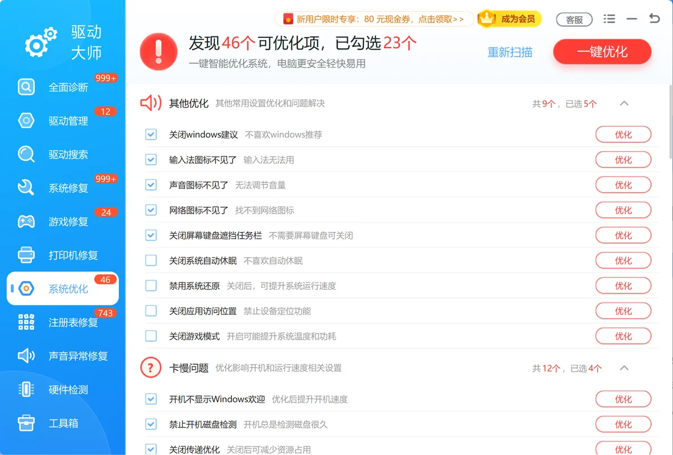673x455 pixels.
Task: Open 全面诊断 in sidebar
Action: pos(63,87)
